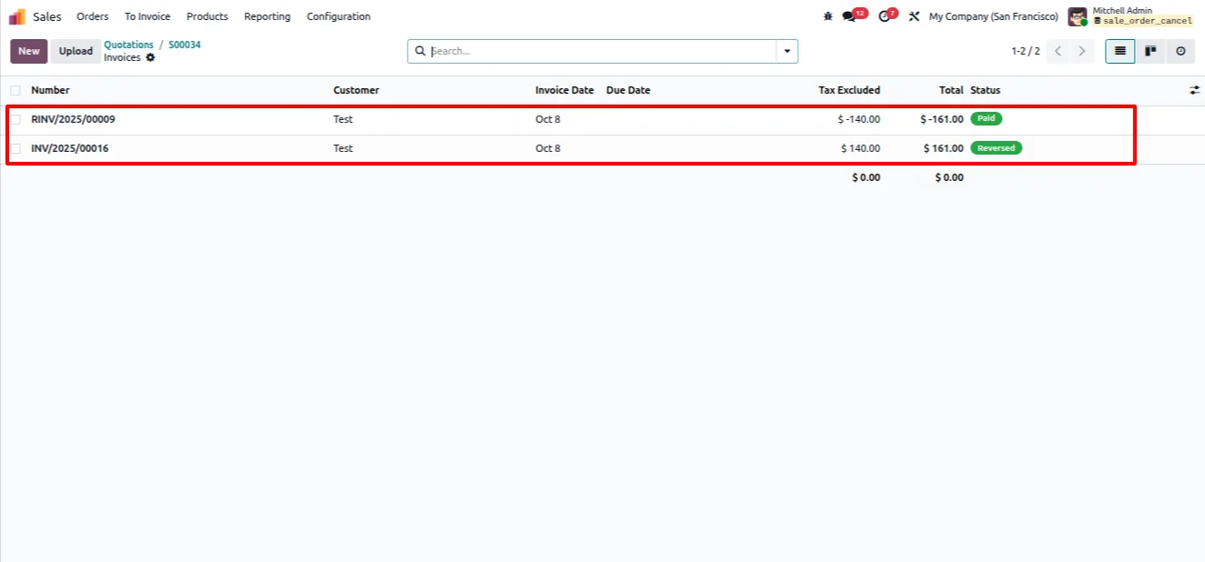Viewport: 1205px width, 562px height.
Task: Sort by Status column header
Action: [985, 90]
